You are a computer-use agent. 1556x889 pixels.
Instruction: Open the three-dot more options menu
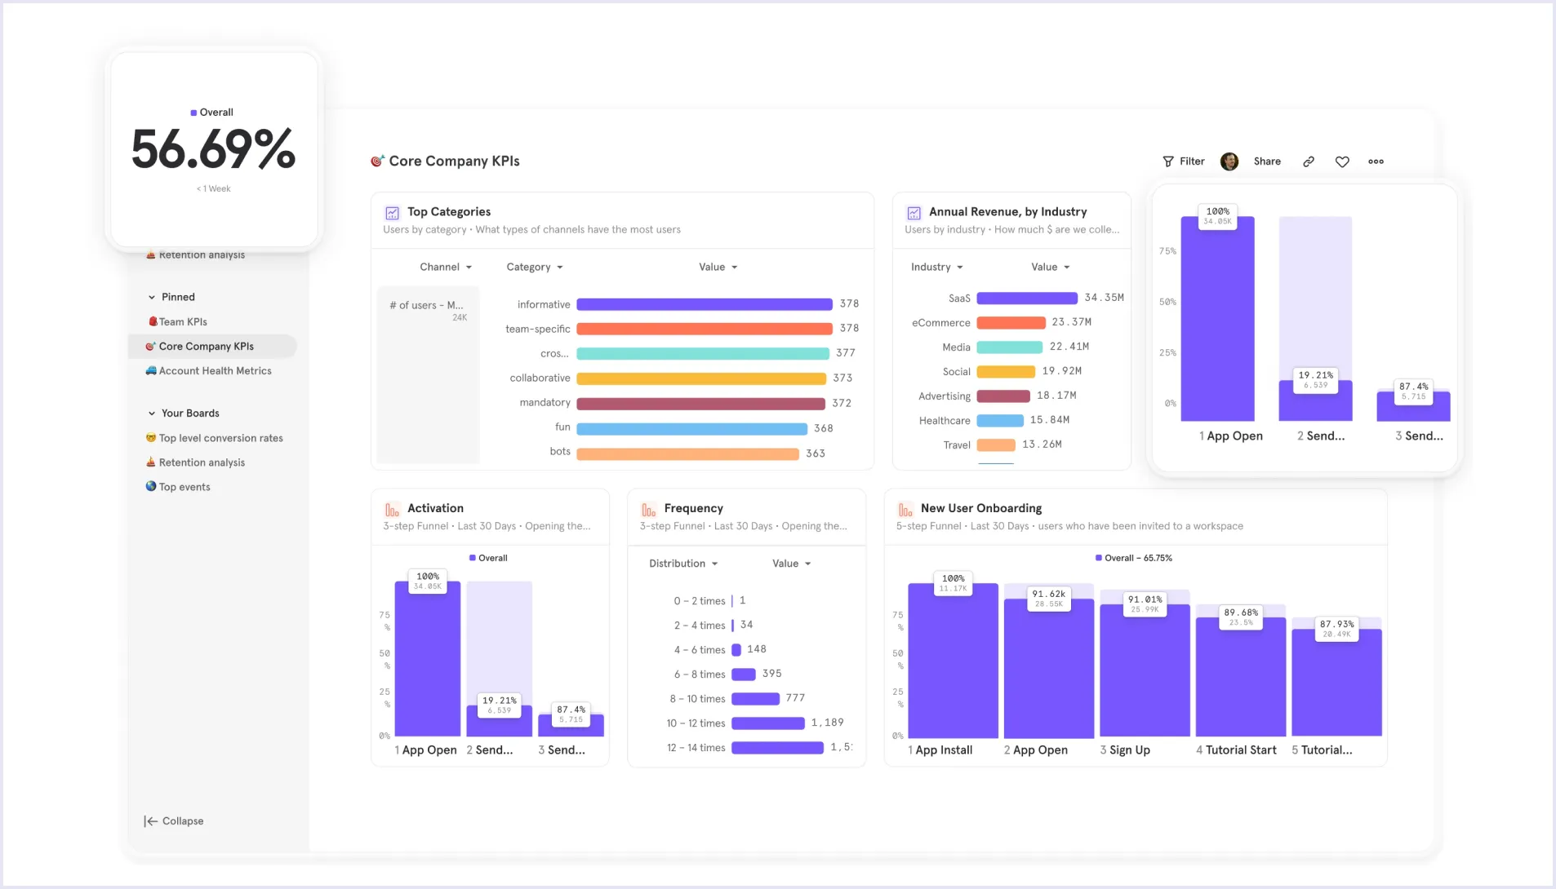1376,161
